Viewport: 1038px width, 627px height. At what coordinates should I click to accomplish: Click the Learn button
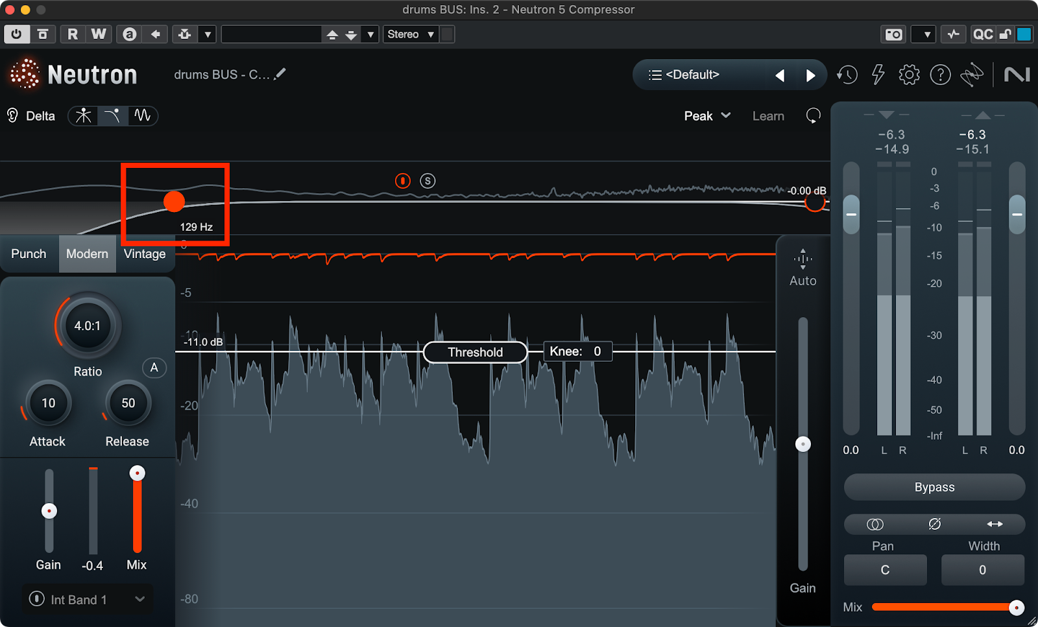[768, 116]
